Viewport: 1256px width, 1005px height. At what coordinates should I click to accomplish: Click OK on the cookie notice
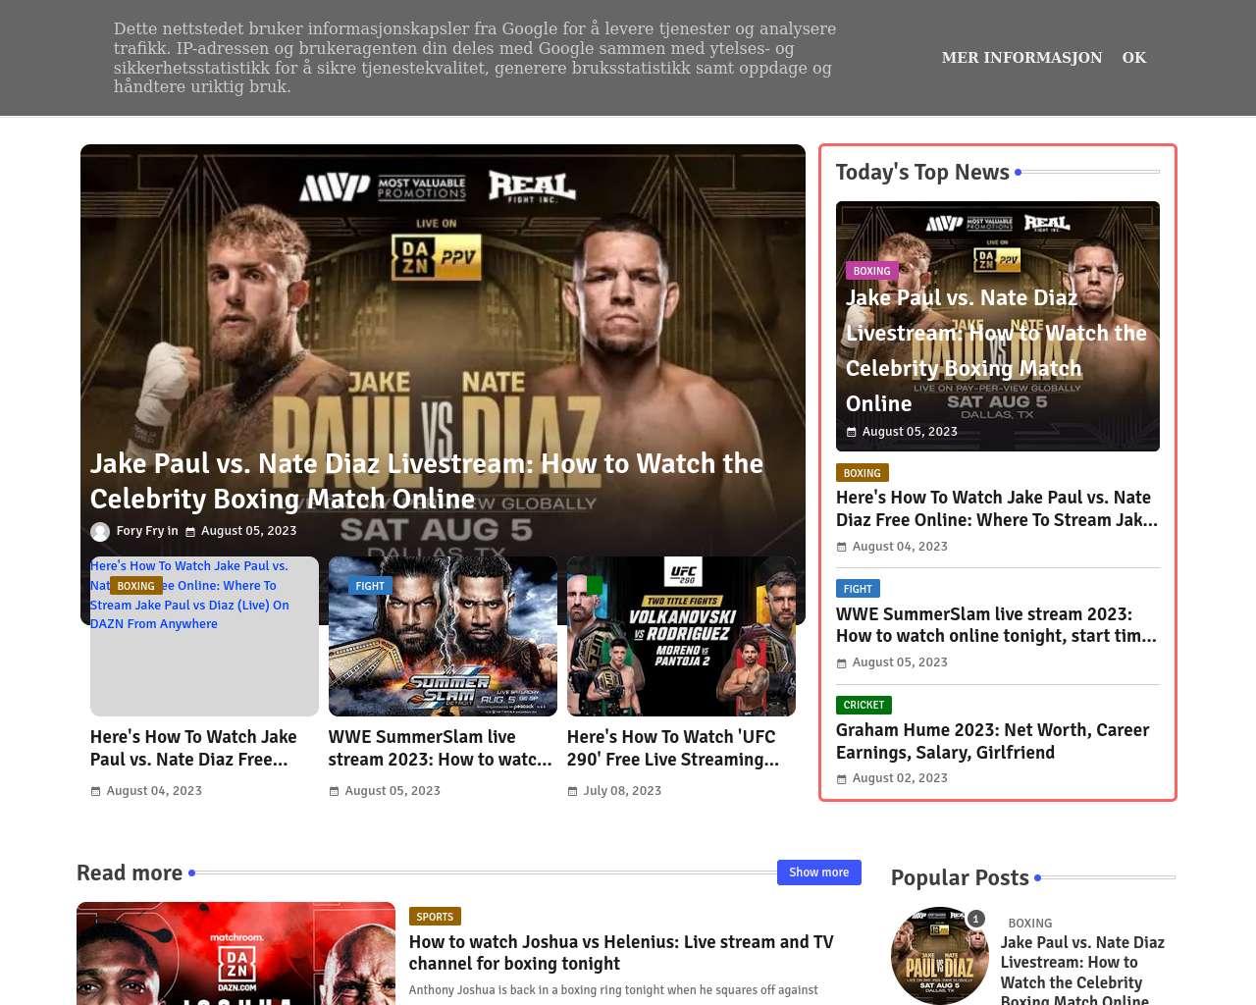(1133, 58)
